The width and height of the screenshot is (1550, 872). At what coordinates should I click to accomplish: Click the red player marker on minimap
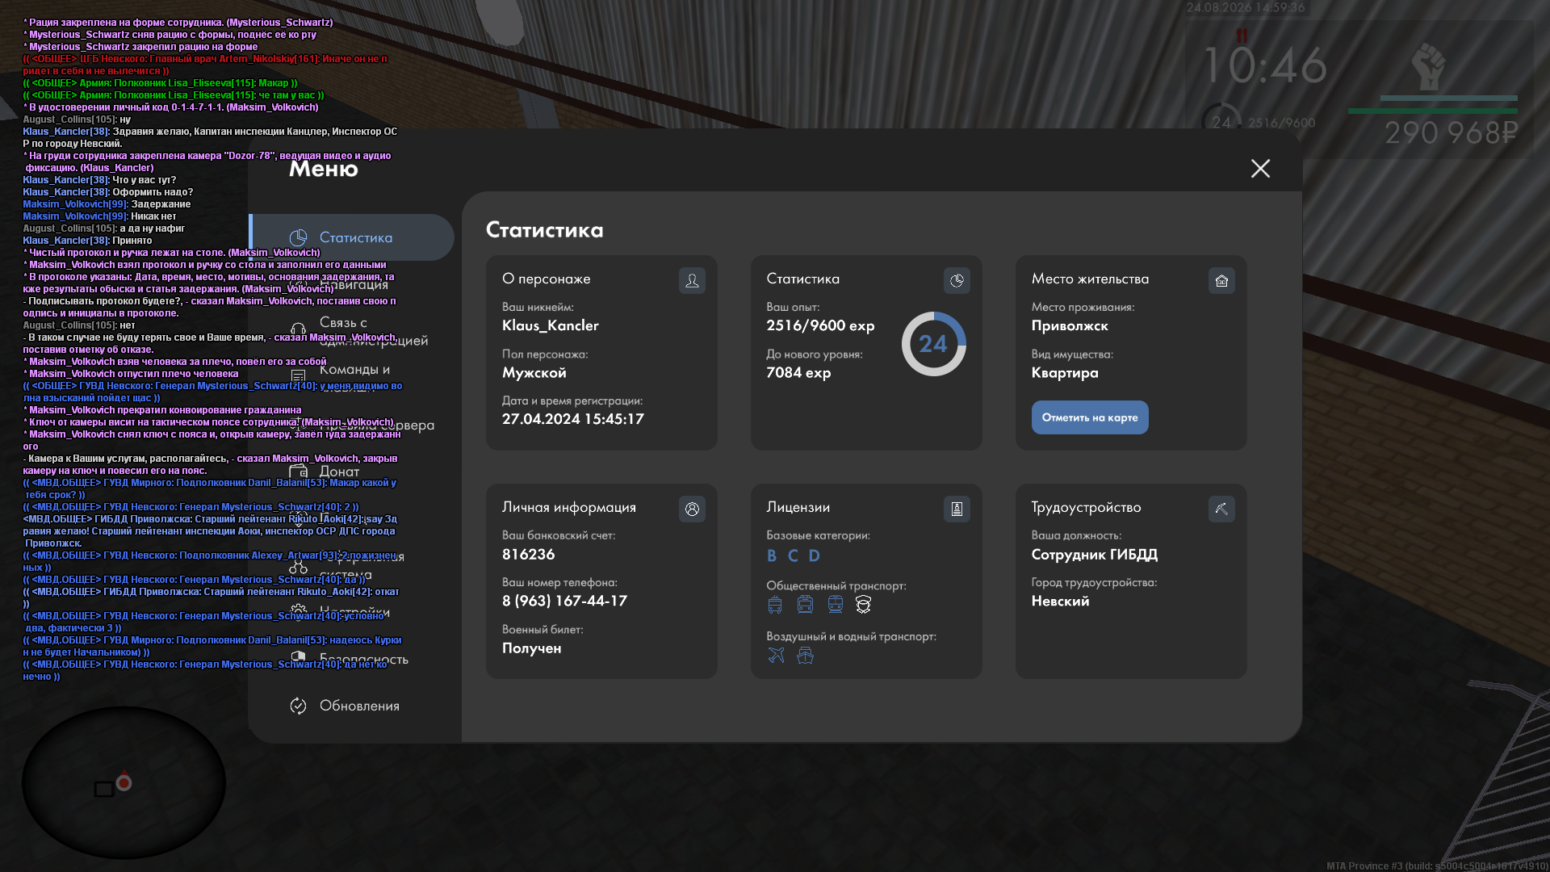[124, 782]
